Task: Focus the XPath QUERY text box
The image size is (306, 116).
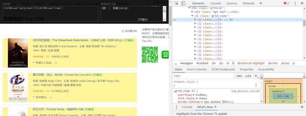Action: point(50,13)
